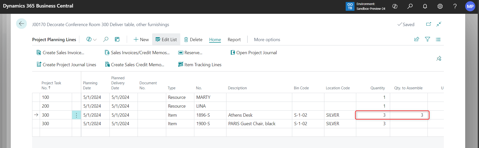Open the filter pane icon
Viewport: 479px width, 148px height.
coord(428,39)
